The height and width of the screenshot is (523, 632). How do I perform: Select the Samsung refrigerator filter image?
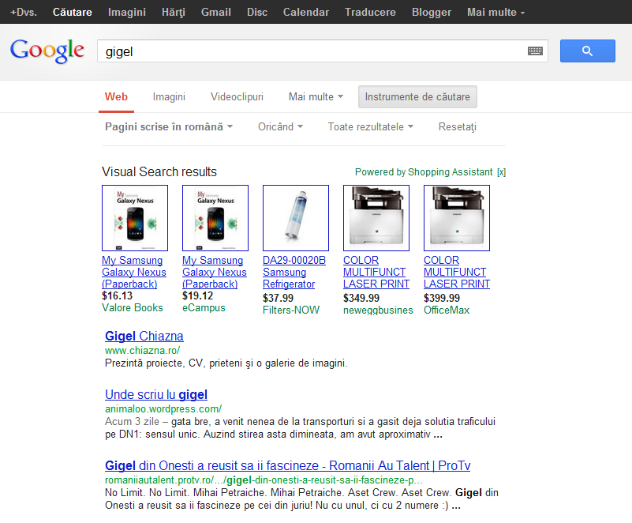tap(296, 218)
